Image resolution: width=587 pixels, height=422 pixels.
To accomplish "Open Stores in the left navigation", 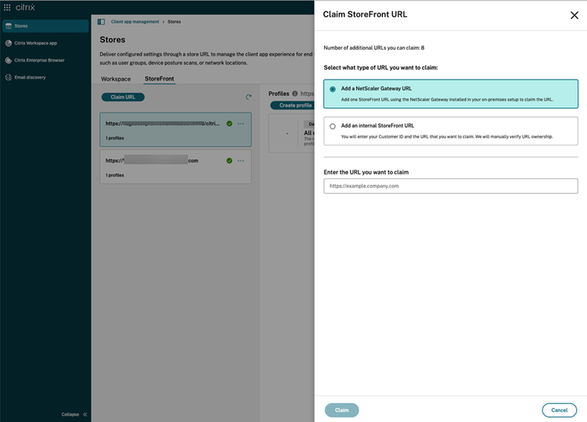I will tap(45, 26).
